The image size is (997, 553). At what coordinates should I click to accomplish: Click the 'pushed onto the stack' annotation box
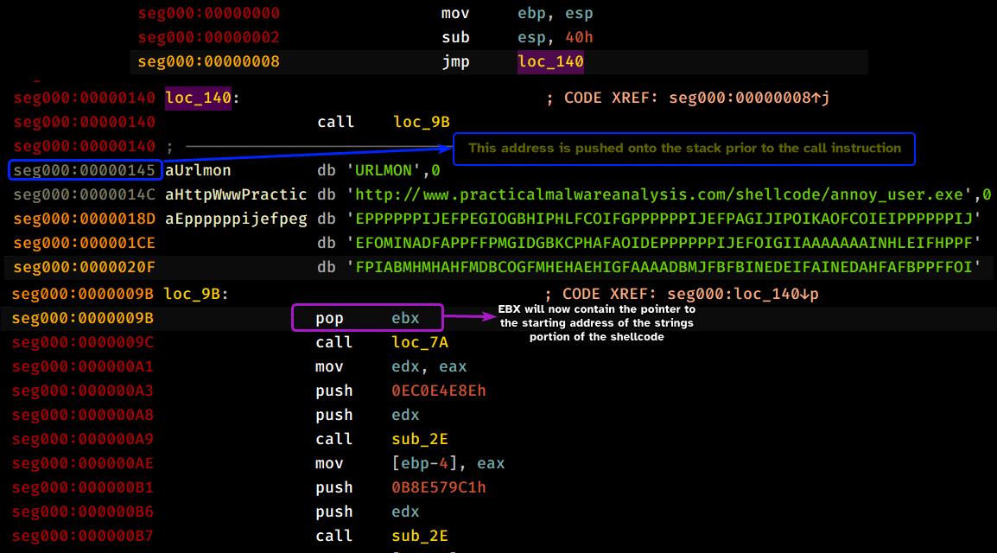click(x=684, y=148)
